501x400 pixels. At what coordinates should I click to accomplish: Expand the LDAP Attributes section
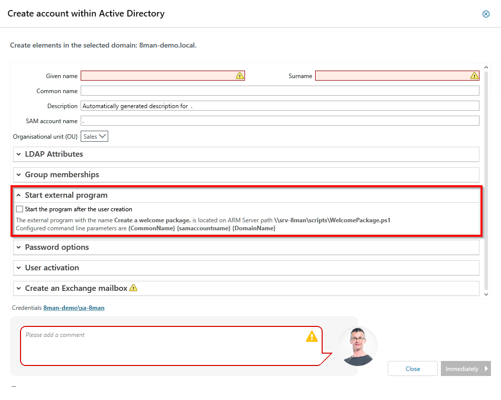click(x=54, y=154)
